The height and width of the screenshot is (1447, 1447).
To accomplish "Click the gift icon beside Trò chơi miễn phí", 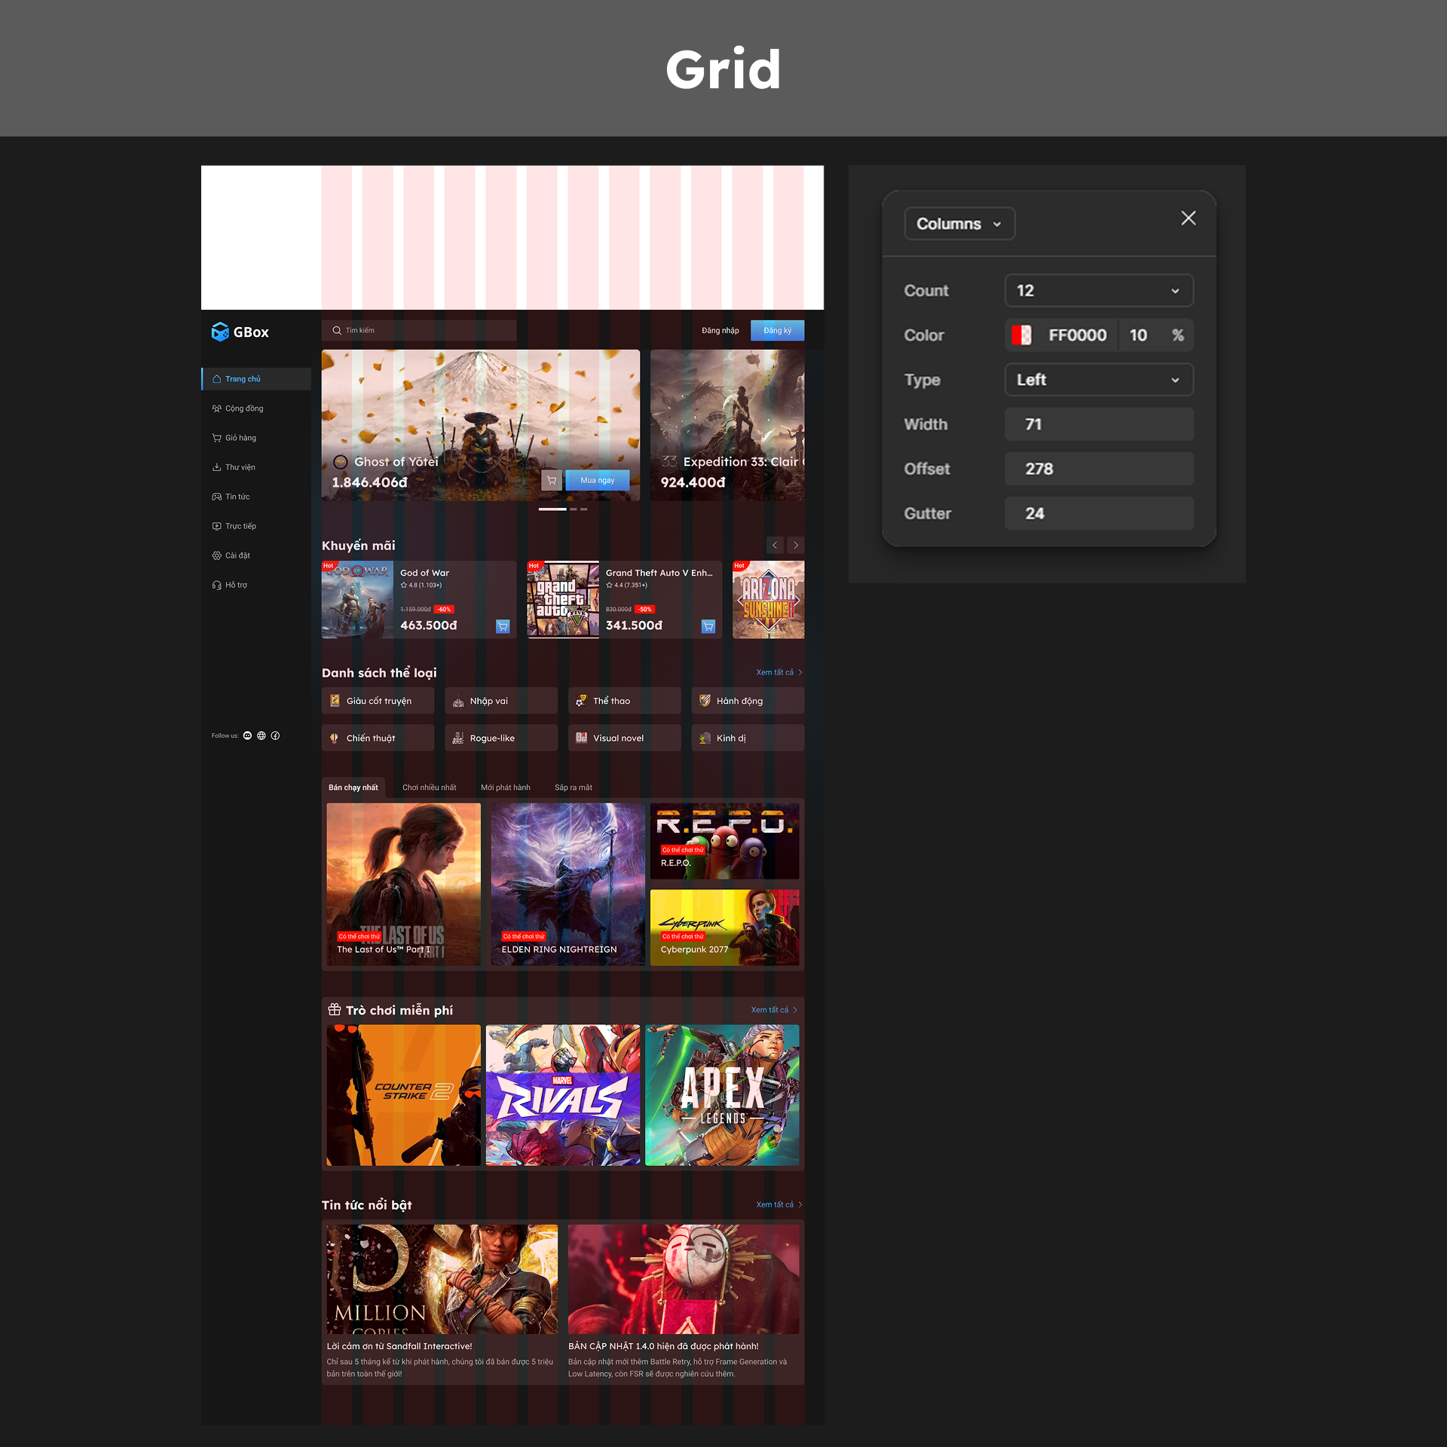I will [335, 1009].
